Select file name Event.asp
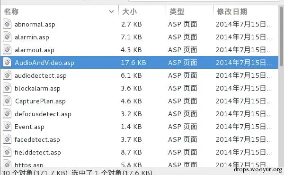 point(29,127)
